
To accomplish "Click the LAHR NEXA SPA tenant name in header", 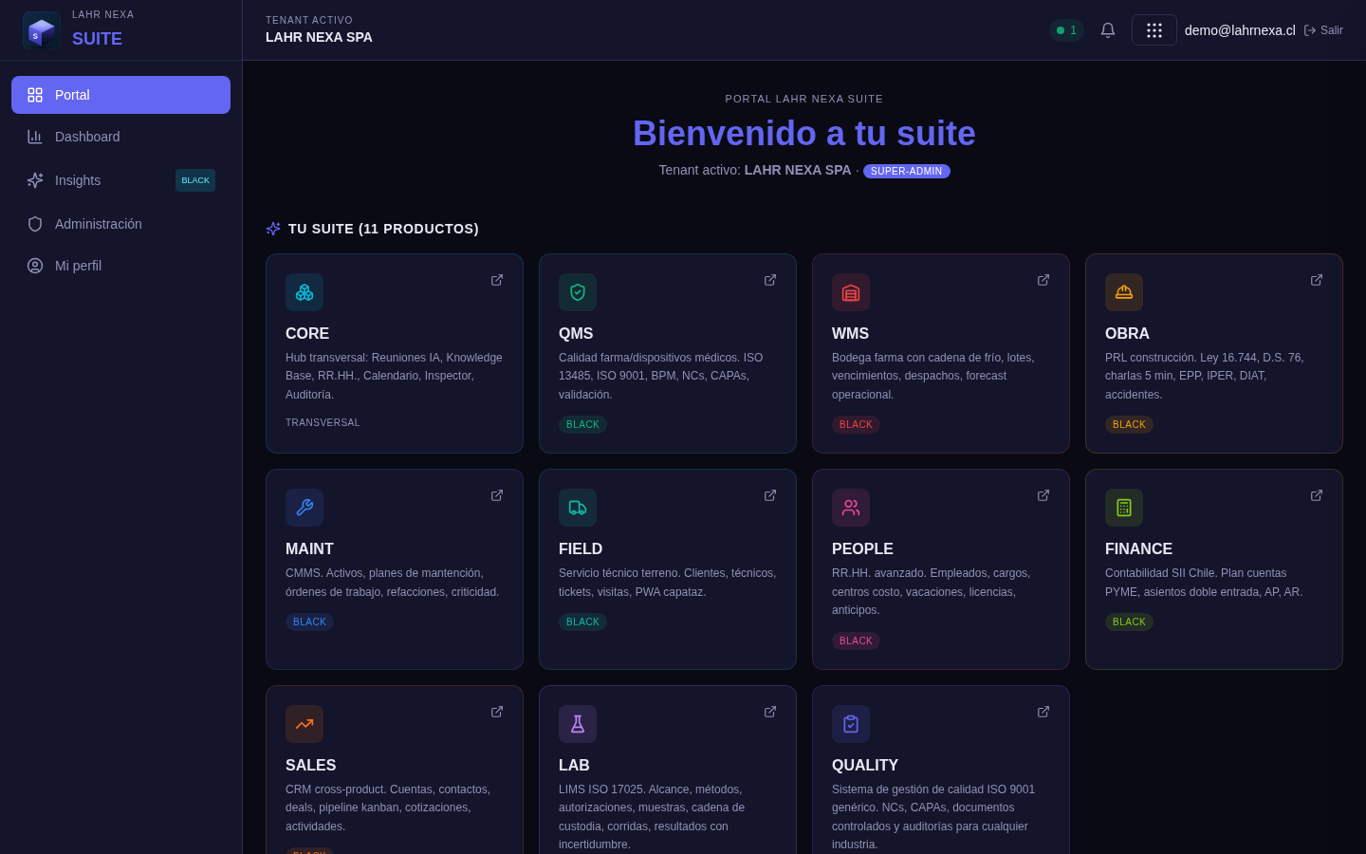I will point(319,37).
